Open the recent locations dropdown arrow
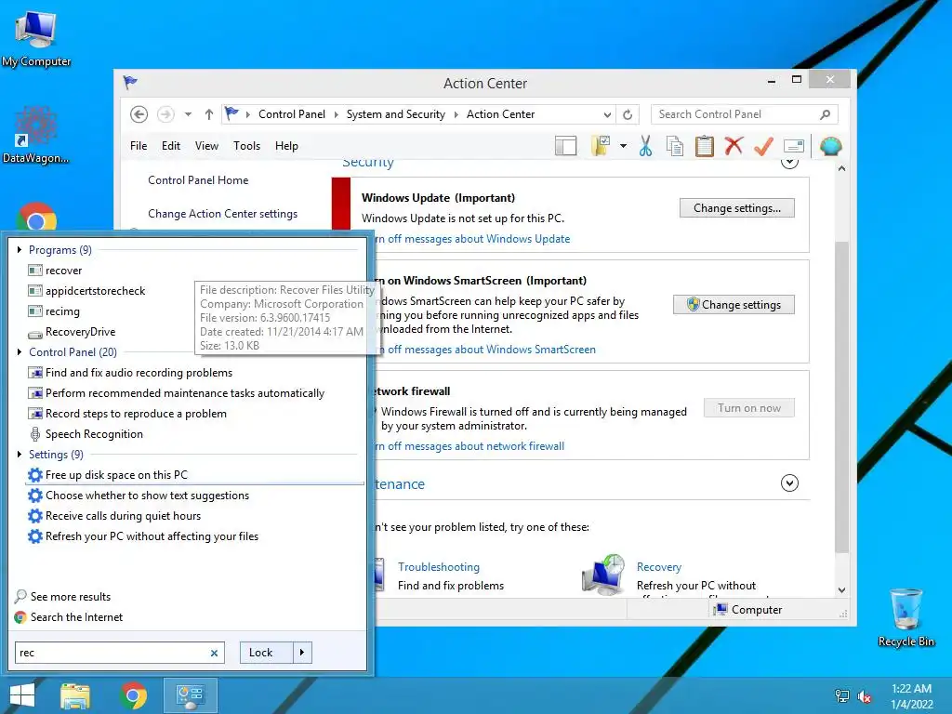Viewport: 952px width, 714px height. [x=188, y=114]
